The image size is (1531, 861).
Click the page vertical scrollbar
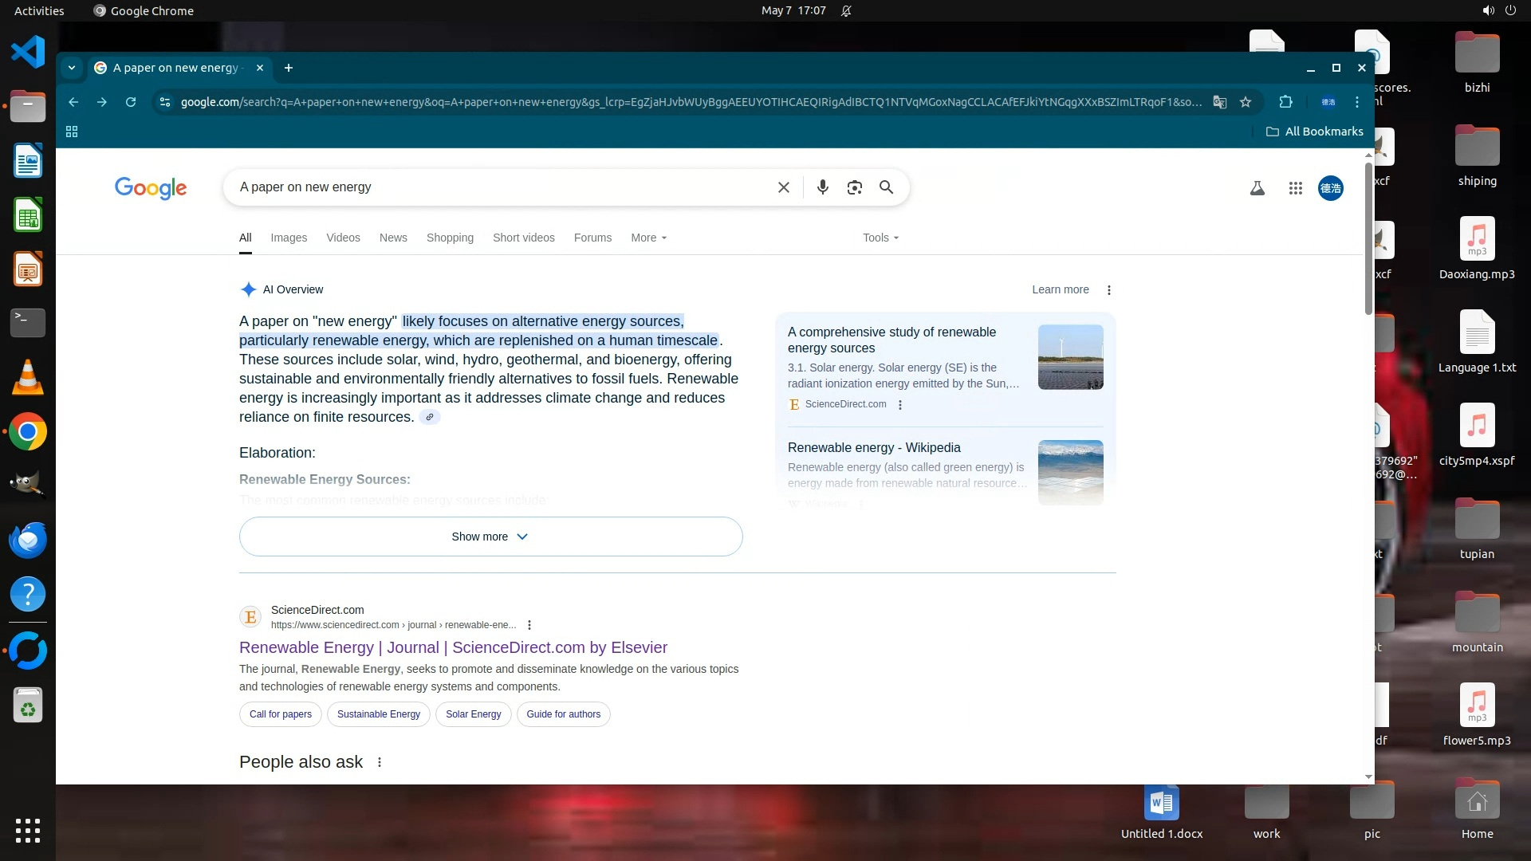point(1368,239)
